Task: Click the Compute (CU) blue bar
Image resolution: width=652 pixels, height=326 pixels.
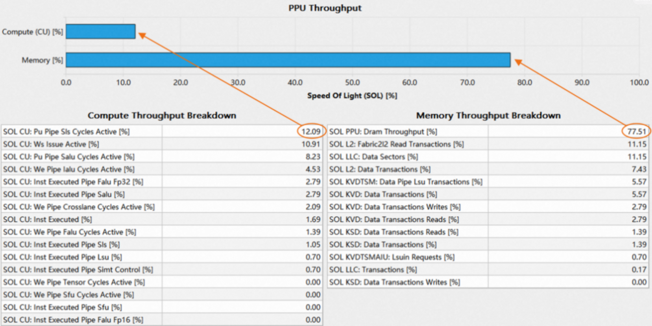Action: point(101,32)
